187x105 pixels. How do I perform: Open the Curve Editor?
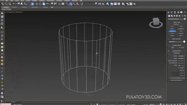pos(115,4)
